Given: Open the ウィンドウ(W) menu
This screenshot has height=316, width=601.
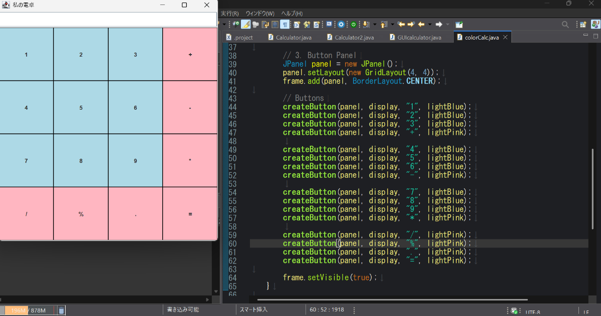Looking at the screenshot, I should pos(259,13).
